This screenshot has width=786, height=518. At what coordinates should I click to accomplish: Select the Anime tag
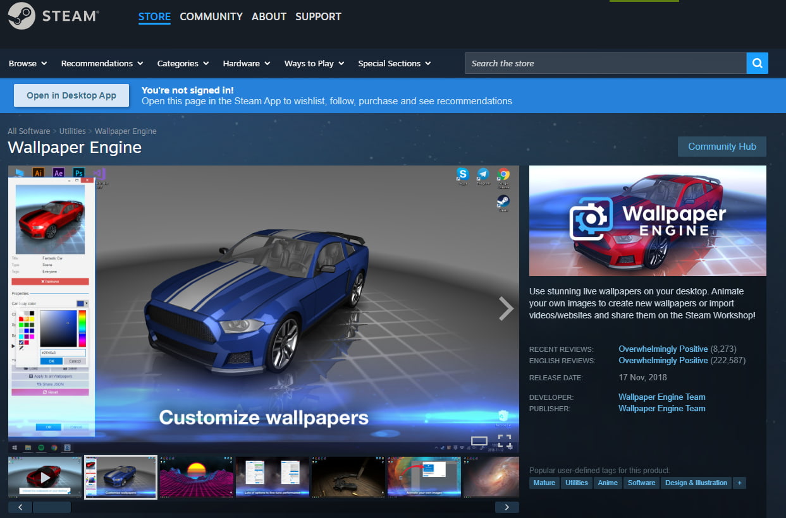608,483
